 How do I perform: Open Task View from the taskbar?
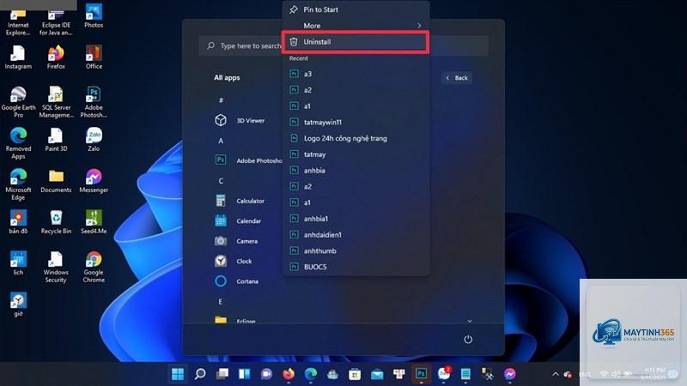222,374
